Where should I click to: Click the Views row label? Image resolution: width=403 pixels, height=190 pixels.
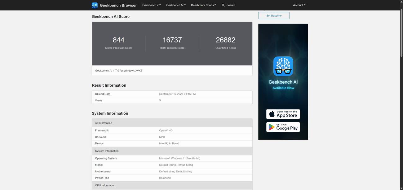[99, 101]
